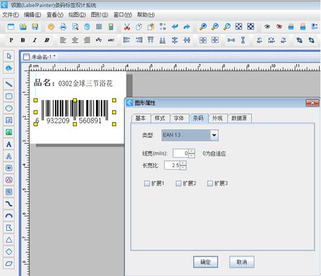
Task: Confirm with the 确定 button
Action: (x=205, y=262)
